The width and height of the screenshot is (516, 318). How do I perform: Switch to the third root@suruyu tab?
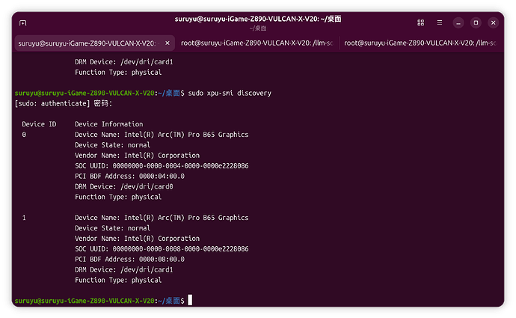[420, 43]
